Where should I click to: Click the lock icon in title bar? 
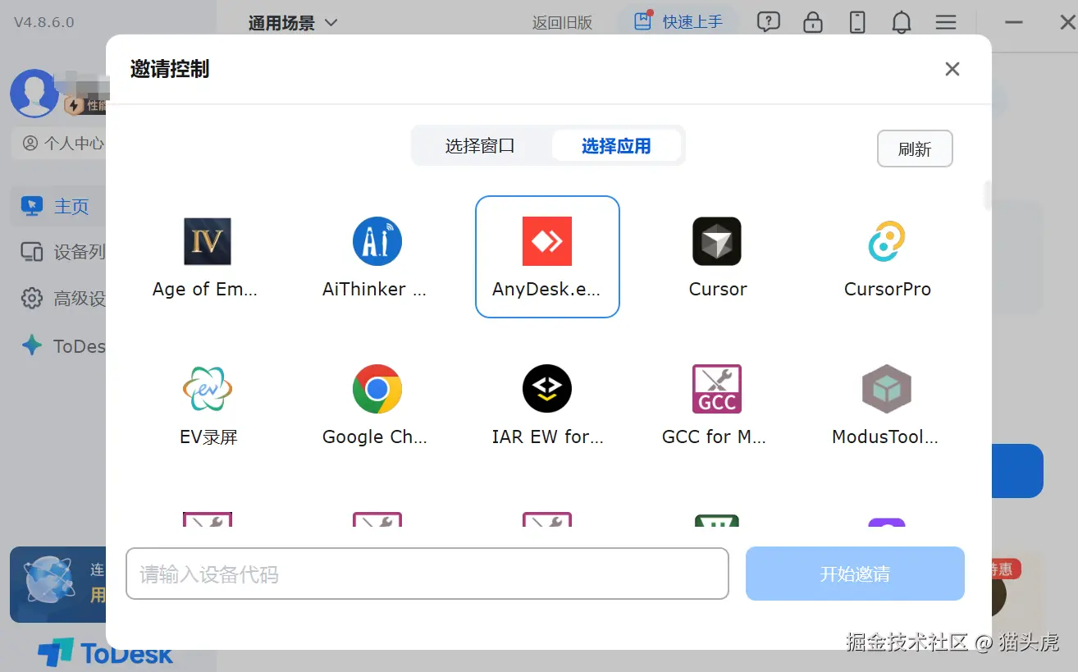[813, 22]
